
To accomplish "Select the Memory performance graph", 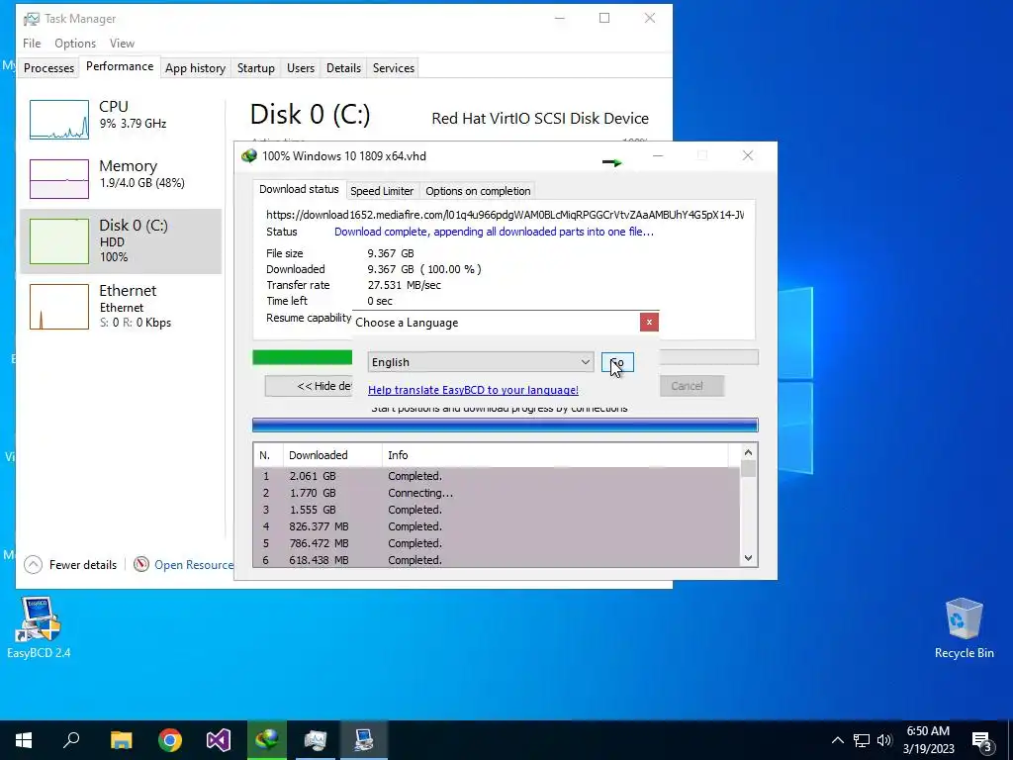I will 58,179.
